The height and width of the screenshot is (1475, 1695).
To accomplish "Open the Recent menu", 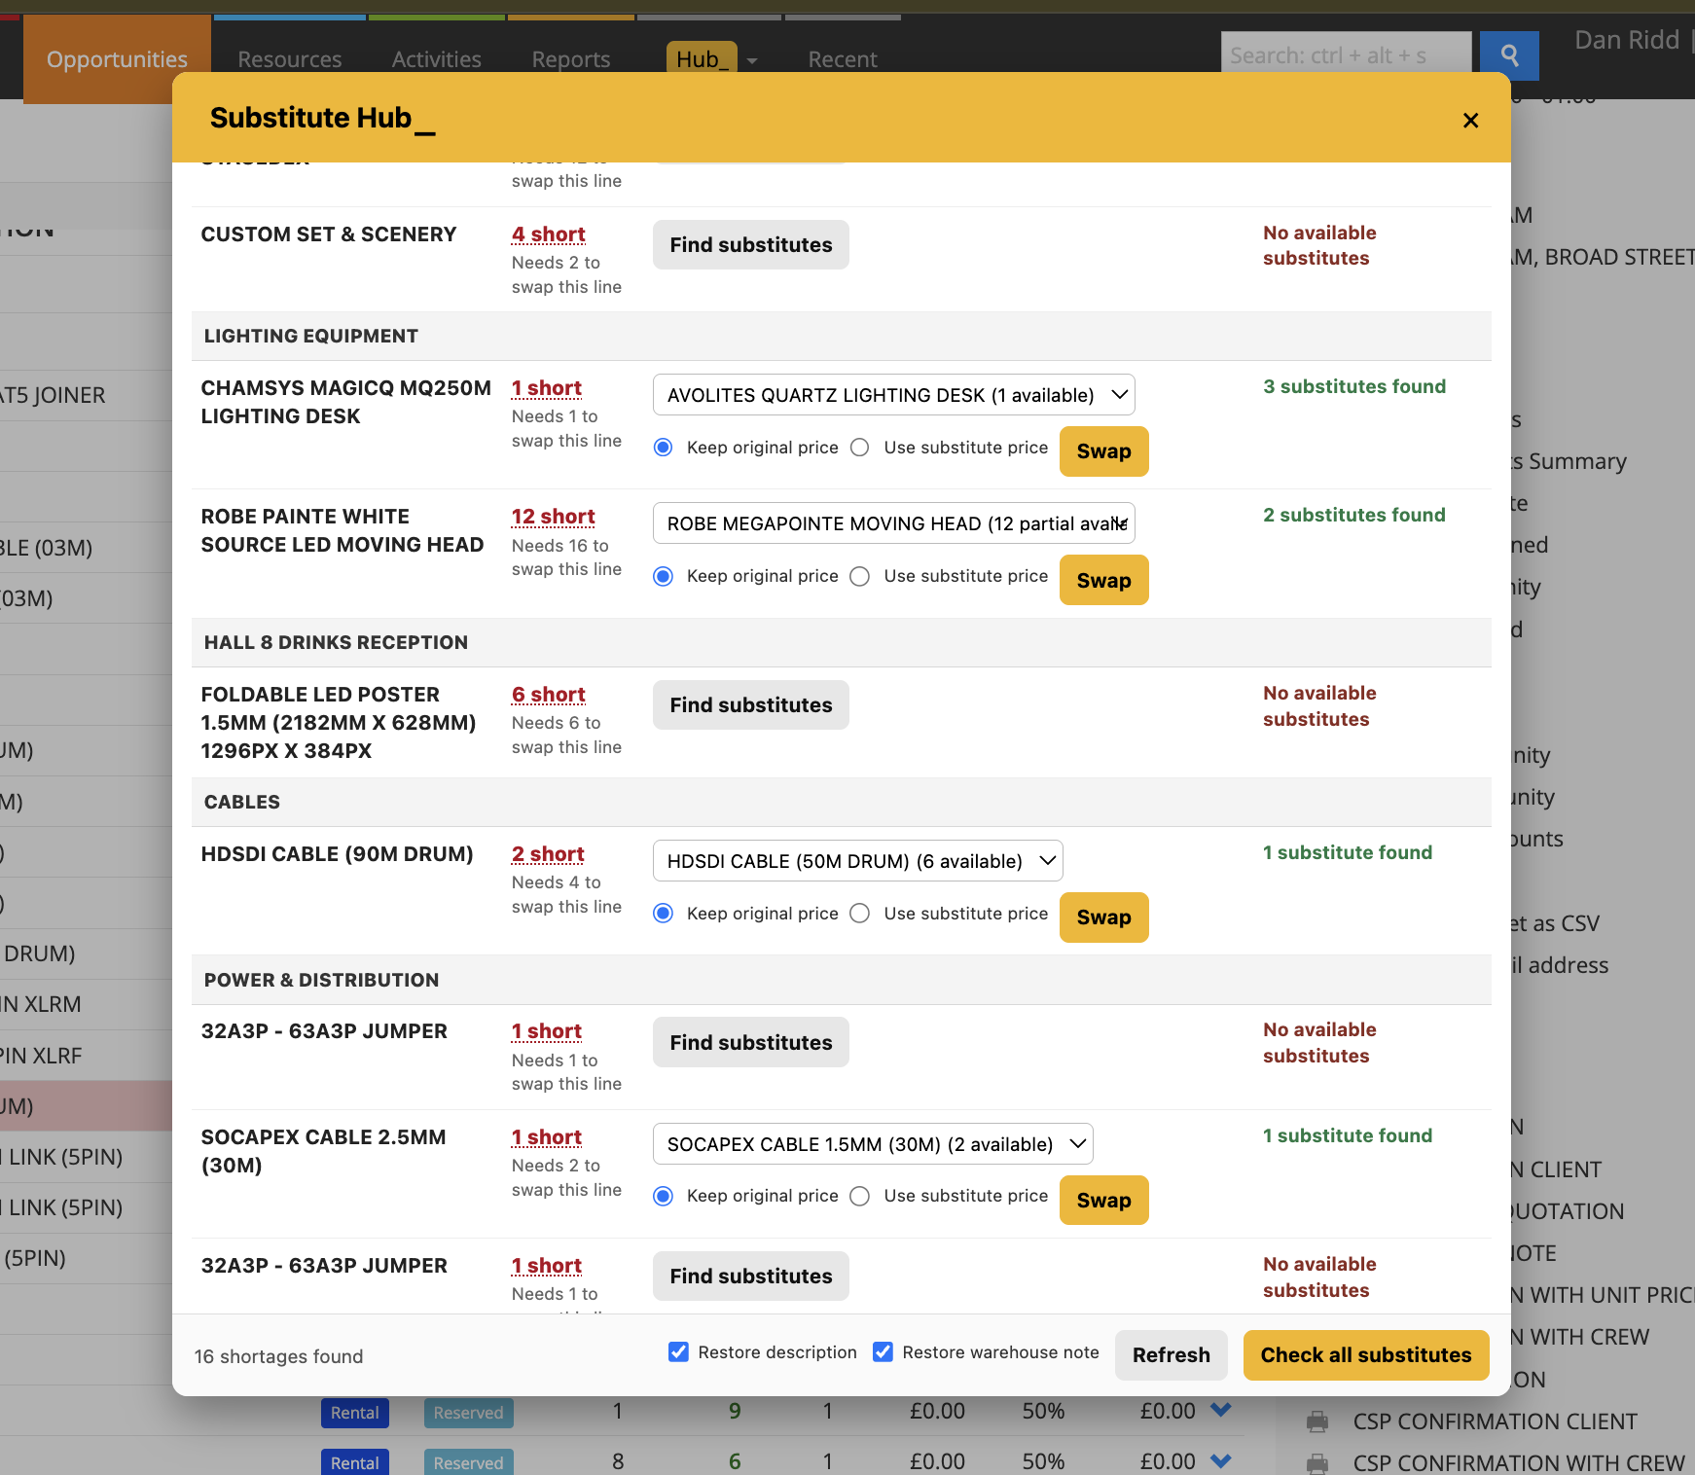I will pyautogui.click(x=843, y=59).
